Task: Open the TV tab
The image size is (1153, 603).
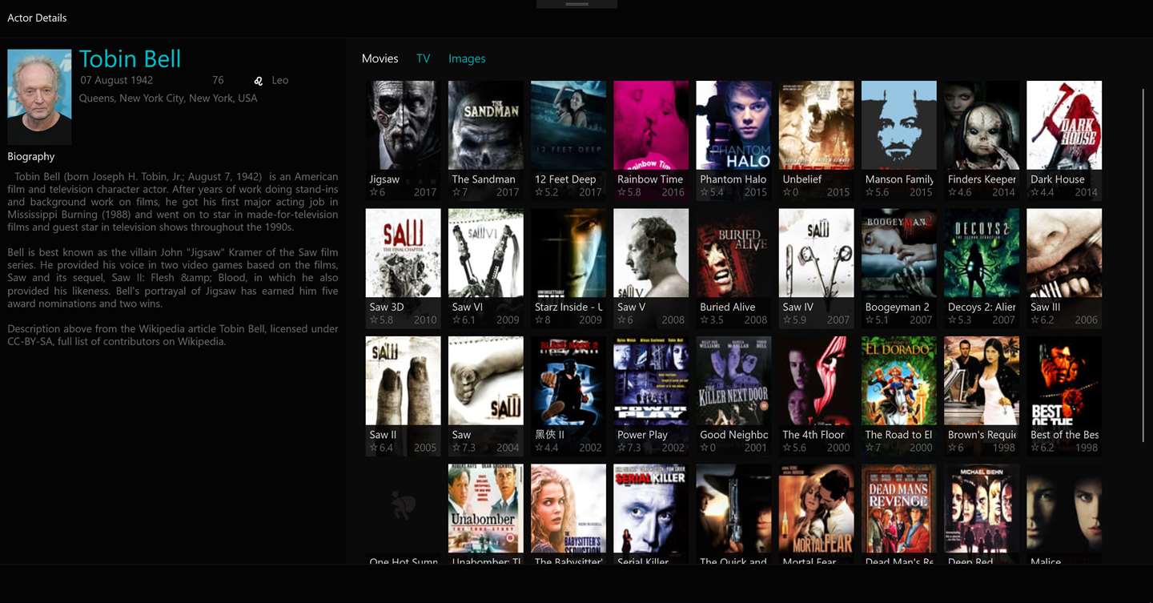Action: coord(423,58)
